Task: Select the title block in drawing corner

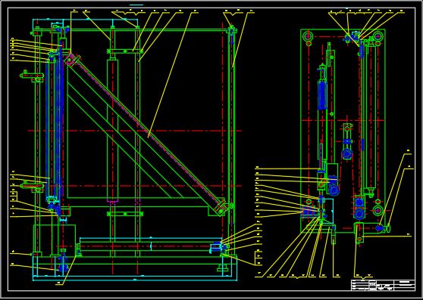Action: pos(383,285)
